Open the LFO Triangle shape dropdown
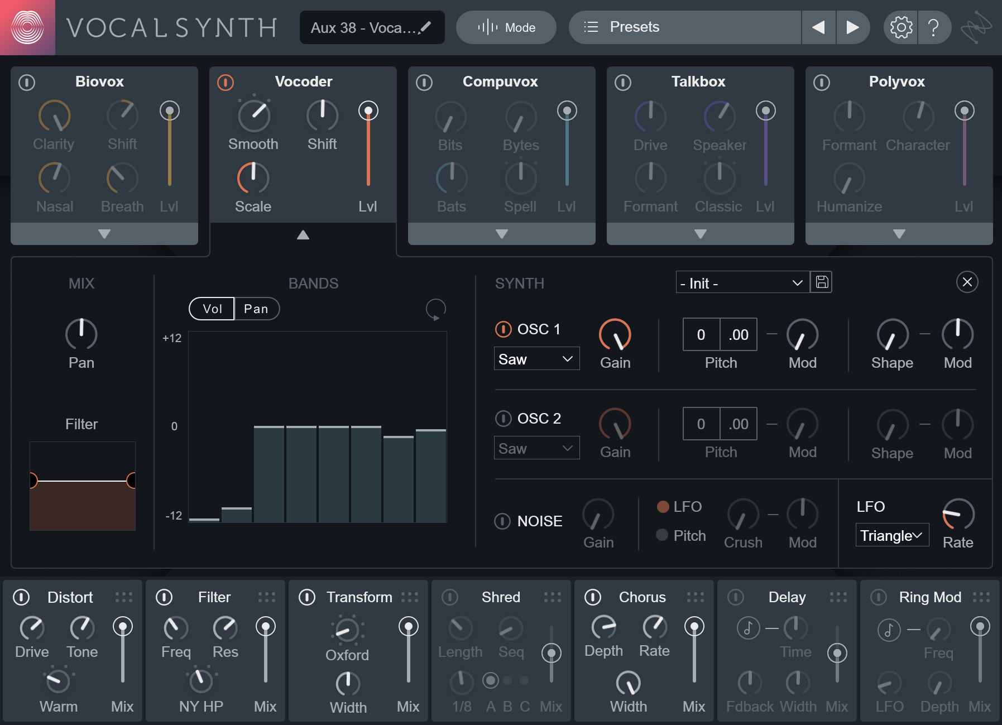The image size is (1002, 725). pyautogui.click(x=892, y=535)
